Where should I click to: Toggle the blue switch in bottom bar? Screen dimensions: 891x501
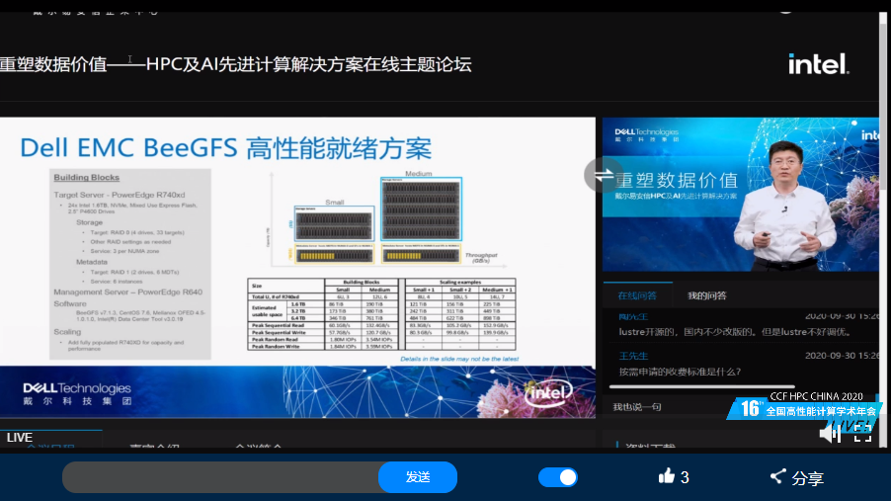[x=558, y=477]
